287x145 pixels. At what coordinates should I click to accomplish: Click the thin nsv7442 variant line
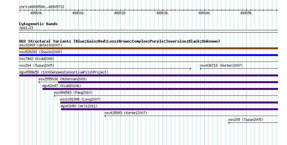(x=148, y=62)
